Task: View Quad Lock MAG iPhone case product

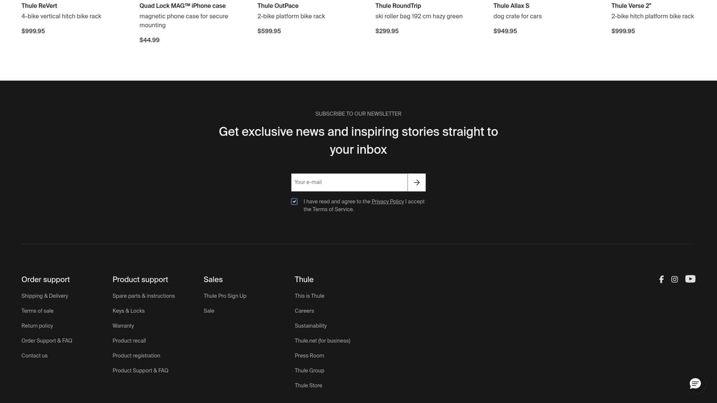Action: click(182, 6)
